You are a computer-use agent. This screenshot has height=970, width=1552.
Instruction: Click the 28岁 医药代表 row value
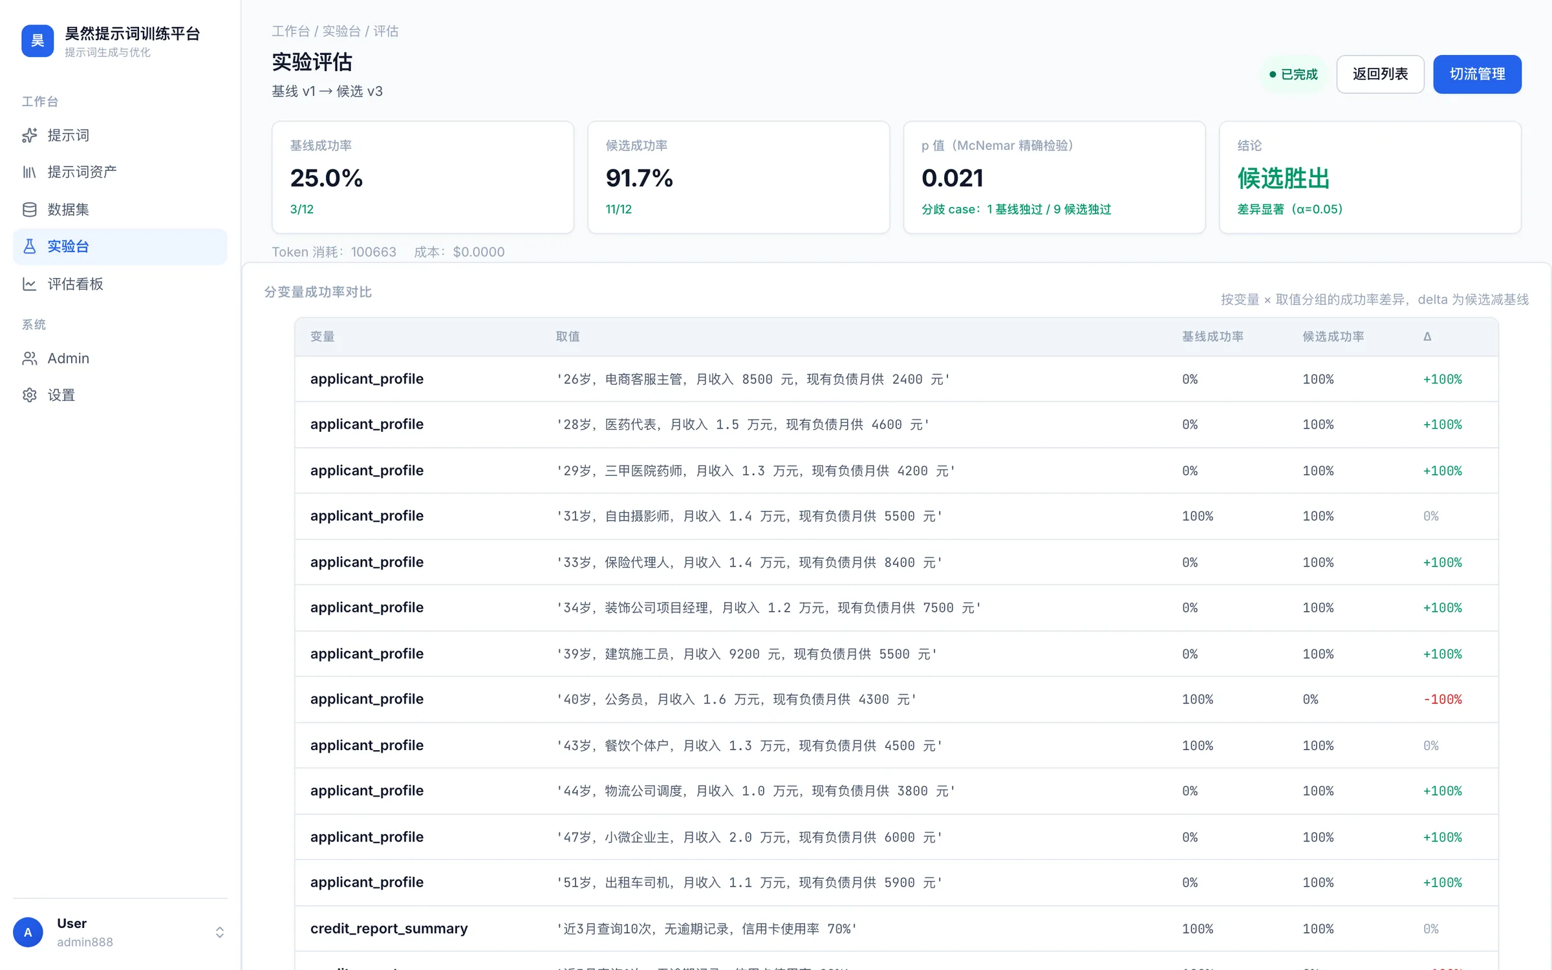742,424
